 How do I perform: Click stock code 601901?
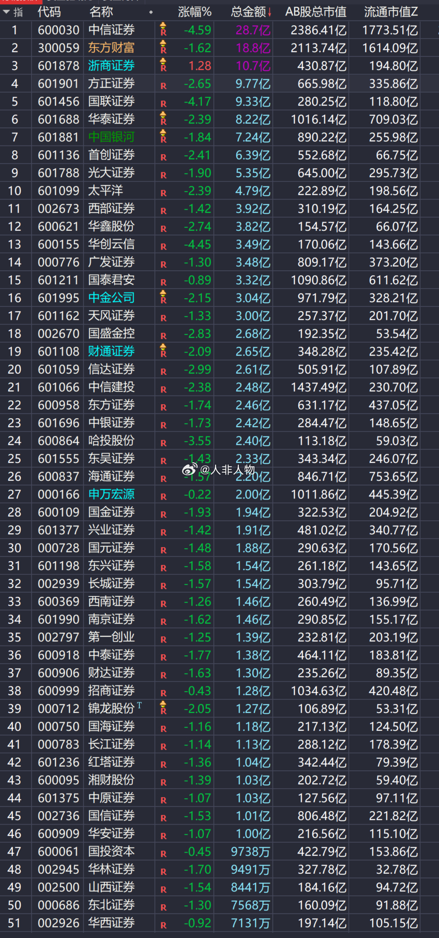(x=58, y=84)
